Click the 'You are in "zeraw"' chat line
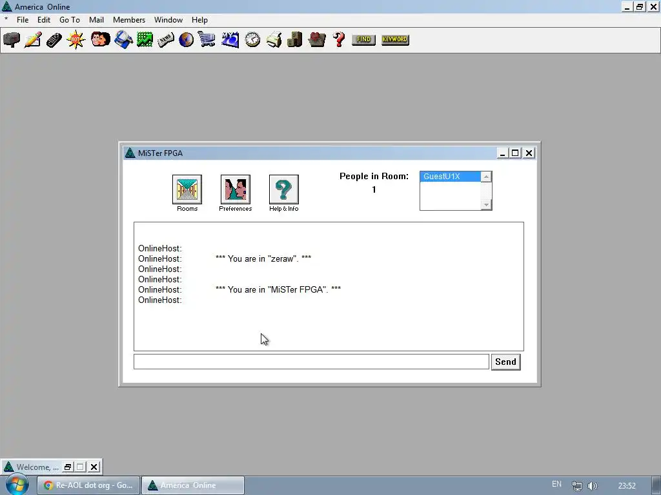The image size is (661, 495). [263, 258]
